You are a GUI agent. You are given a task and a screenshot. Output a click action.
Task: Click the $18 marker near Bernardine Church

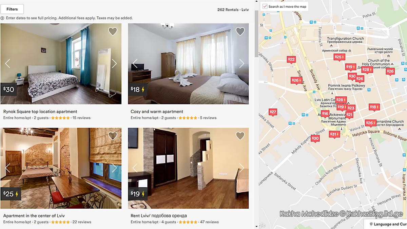pyautogui.click(x=374, y=107)
